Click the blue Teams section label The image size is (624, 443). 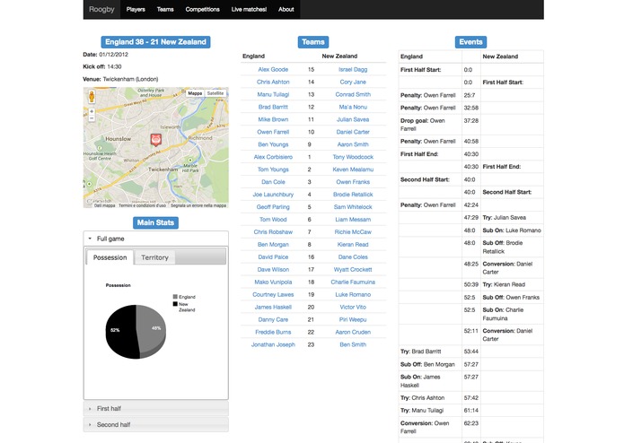coord(313,42)
